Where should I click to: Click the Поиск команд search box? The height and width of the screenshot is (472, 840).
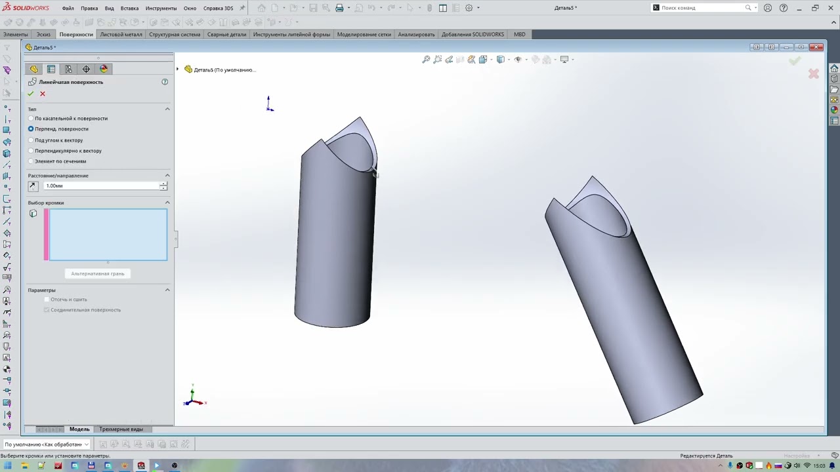[703, 8]
